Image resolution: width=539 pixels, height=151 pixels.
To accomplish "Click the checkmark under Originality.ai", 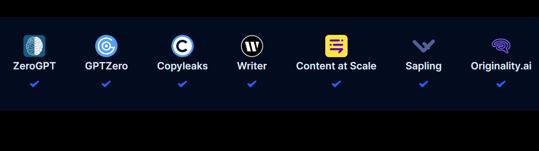I will point(501,84).
